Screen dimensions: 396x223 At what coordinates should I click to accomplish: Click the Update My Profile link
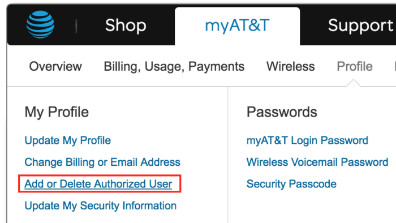click(x=68, y=140)
